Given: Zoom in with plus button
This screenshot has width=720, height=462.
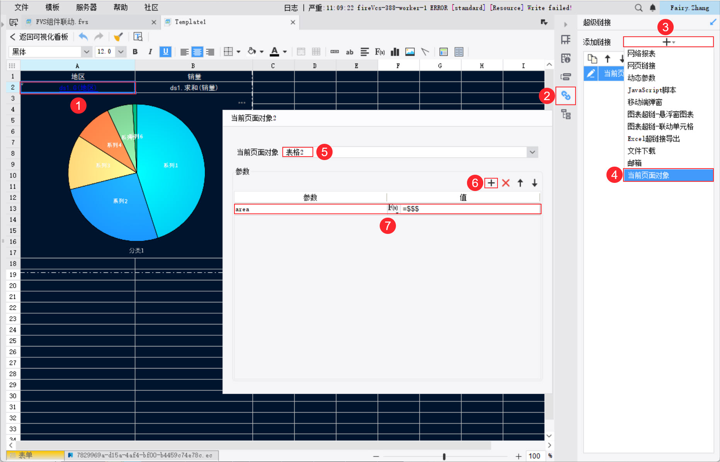Looking at the screenshot, I should coord(518,456).
